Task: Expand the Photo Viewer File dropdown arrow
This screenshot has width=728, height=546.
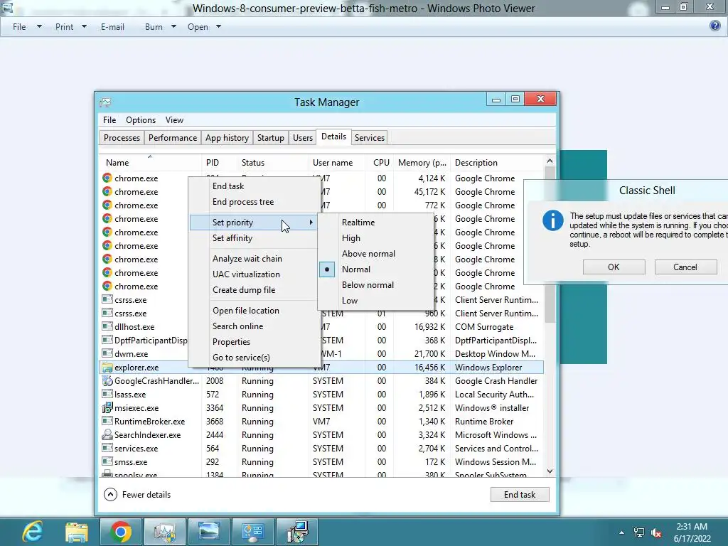Action: pyautogui.click(x=40, y=26)
